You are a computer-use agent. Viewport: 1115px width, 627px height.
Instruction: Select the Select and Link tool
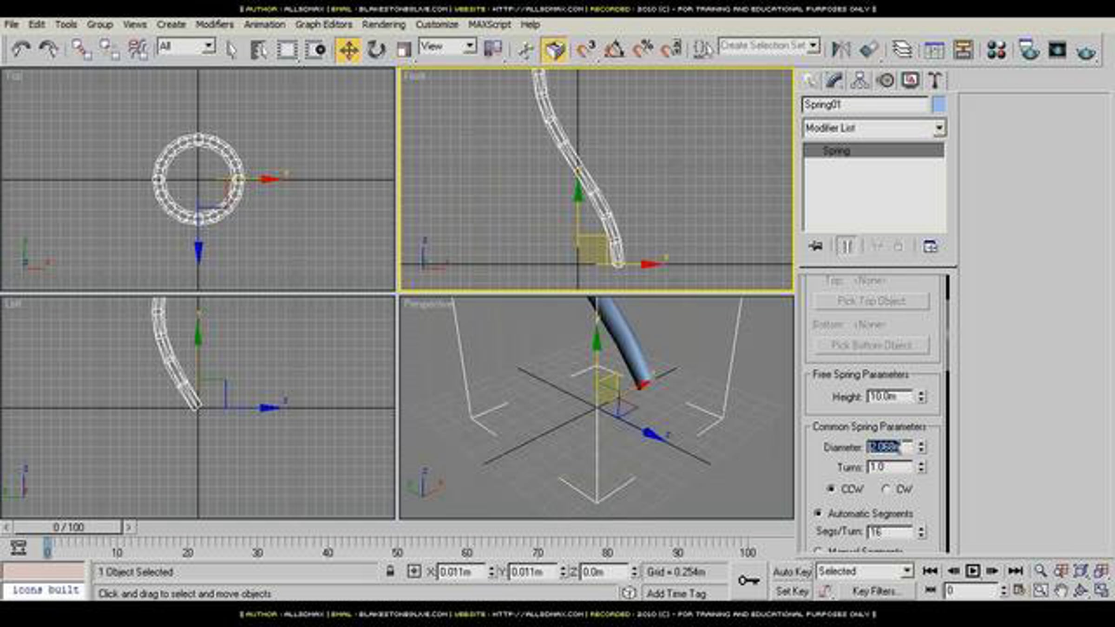[x=81, y=49]
